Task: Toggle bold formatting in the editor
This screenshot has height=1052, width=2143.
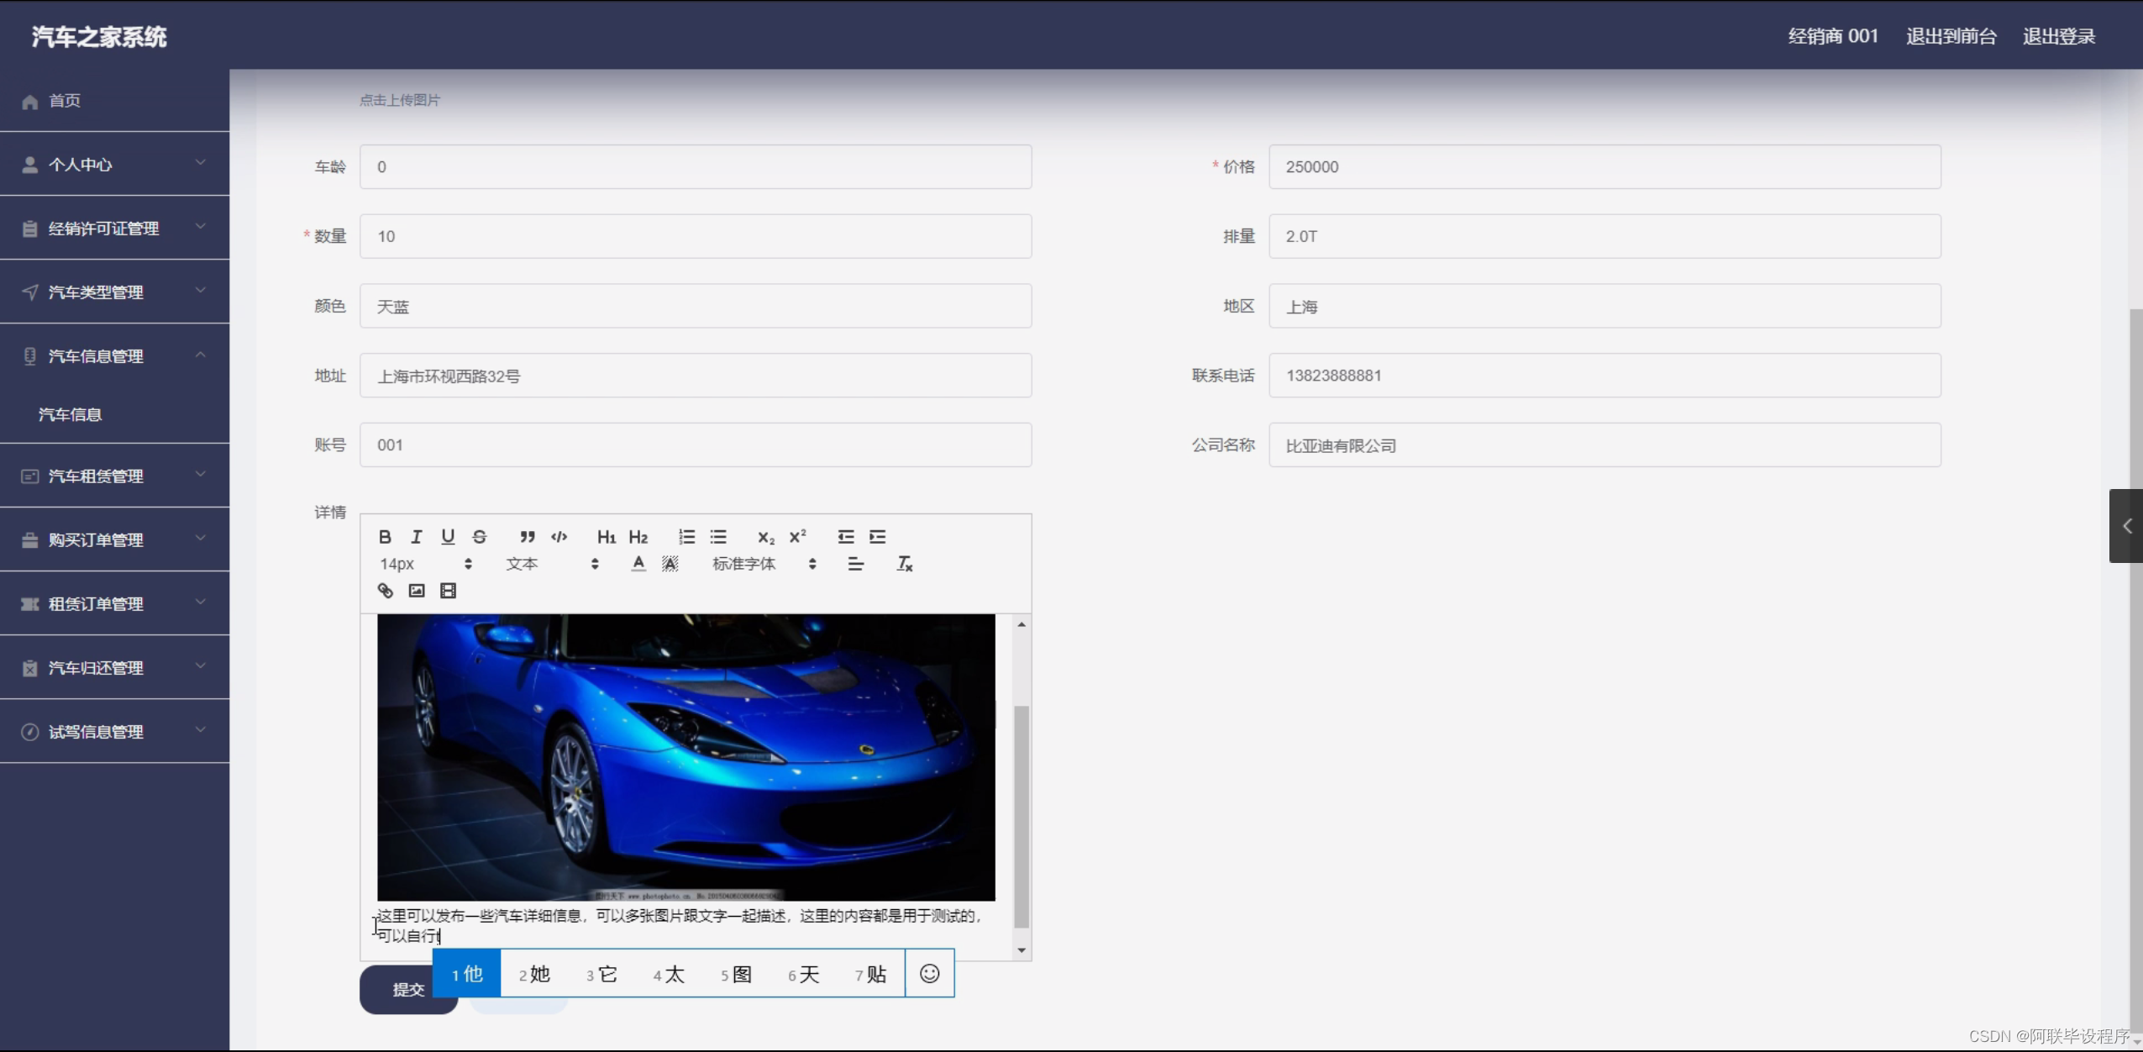Action: click(x=385, y=537)
